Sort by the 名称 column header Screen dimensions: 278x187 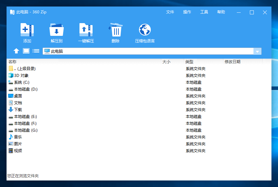point(84,62)
